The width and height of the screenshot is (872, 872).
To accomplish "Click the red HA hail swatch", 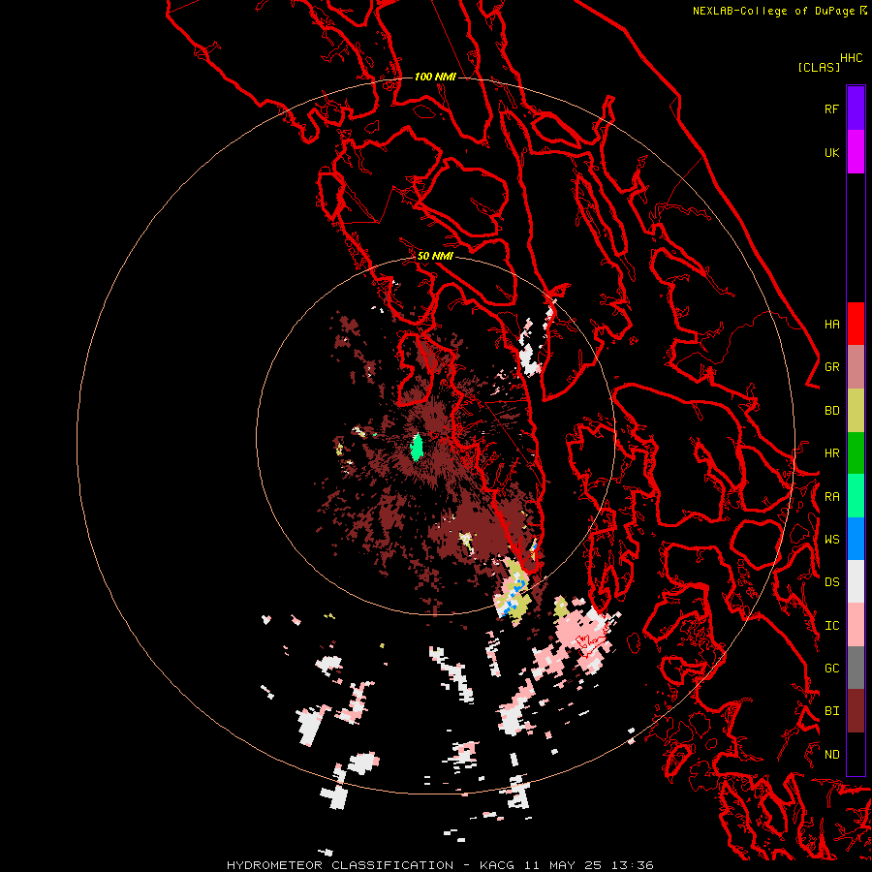I will [856, 324].
